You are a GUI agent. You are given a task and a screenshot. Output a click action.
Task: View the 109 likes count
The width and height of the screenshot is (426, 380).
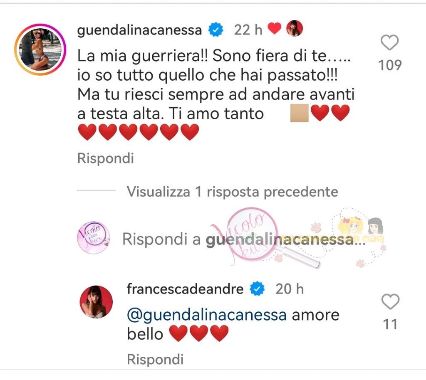pos(390,65)
